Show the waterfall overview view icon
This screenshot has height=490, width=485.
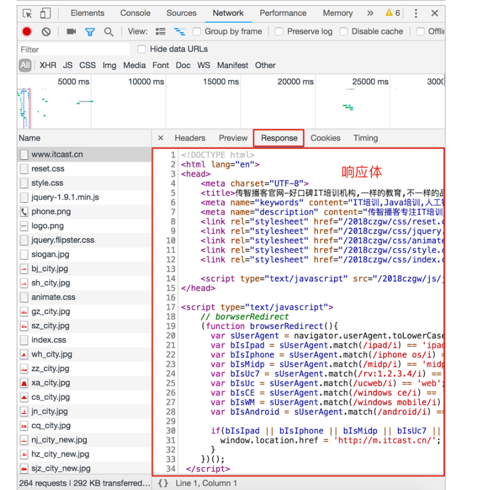pyautogui.click(x=180, y=32)
